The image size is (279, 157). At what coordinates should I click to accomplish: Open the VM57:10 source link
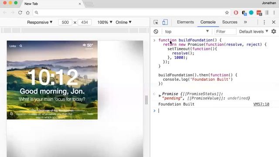(x=261, y=104)
